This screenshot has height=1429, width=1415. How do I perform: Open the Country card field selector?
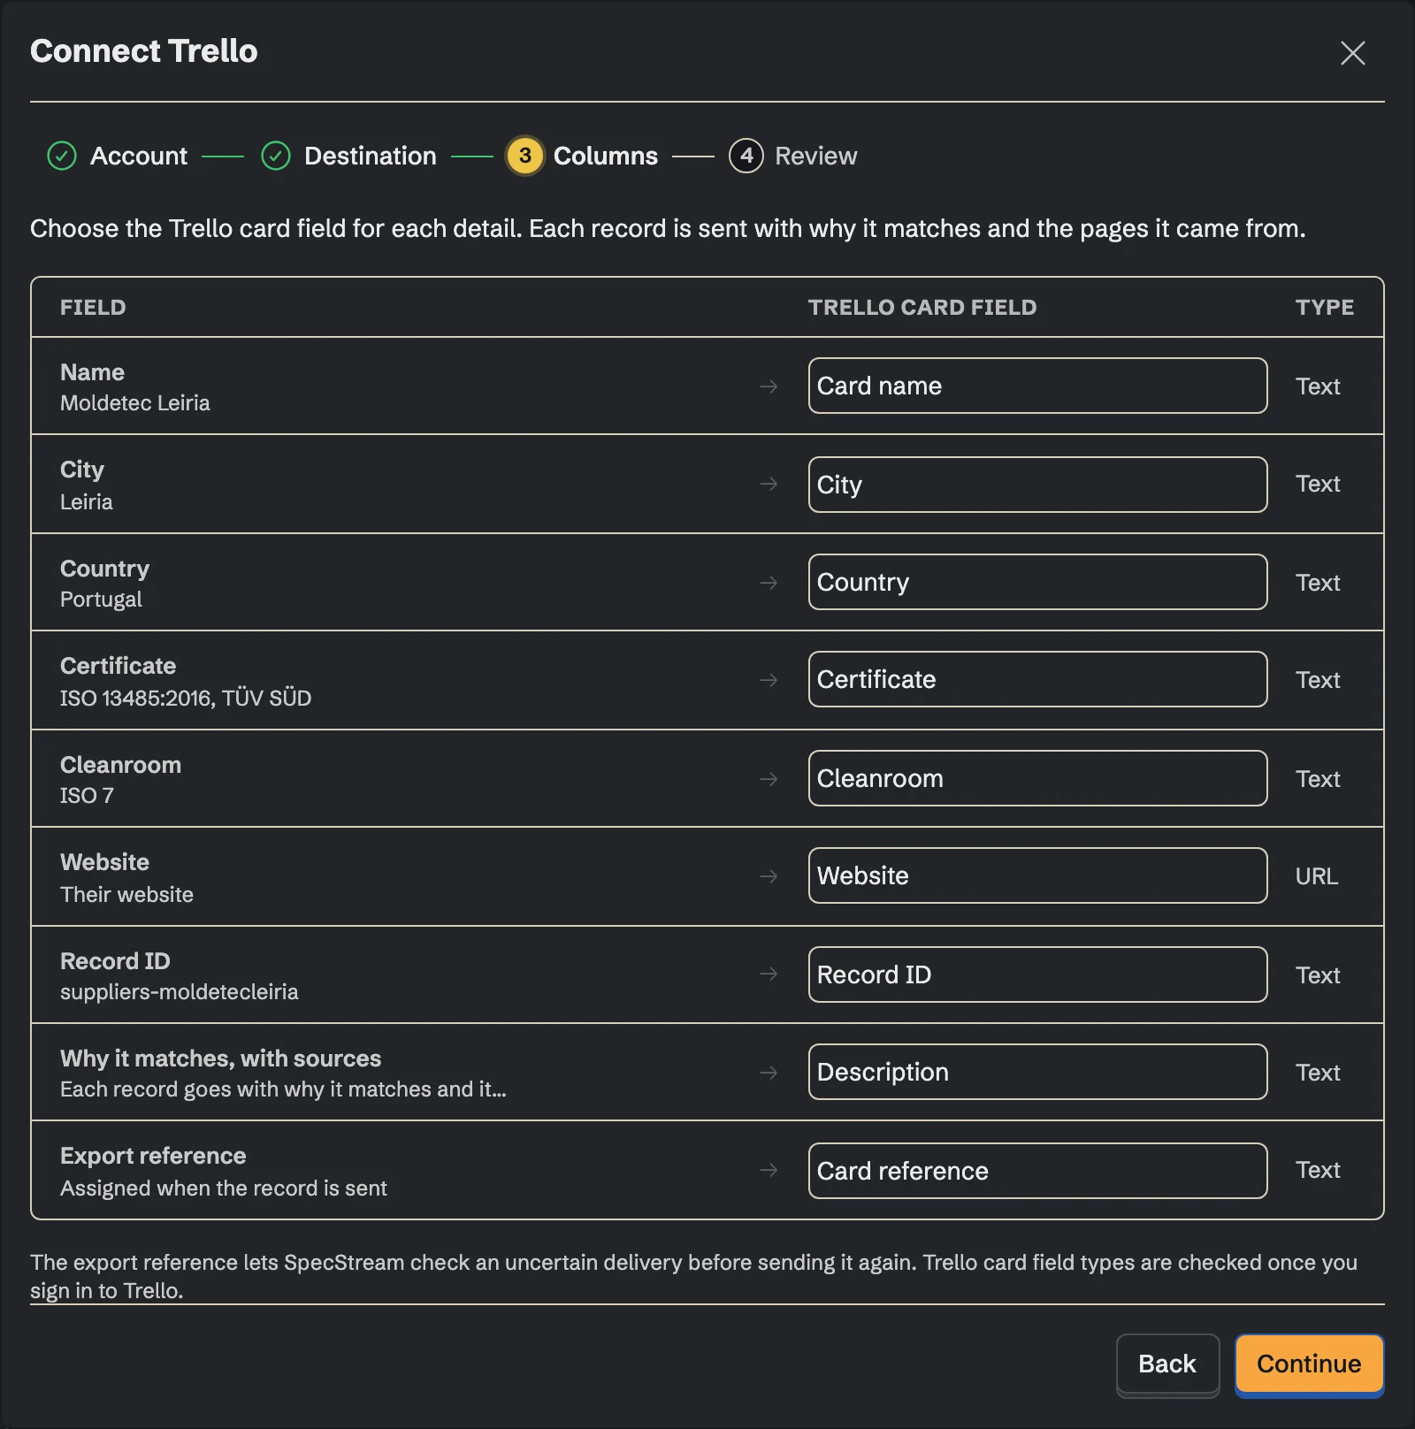pyautogui.click(x=1037, y=582)
